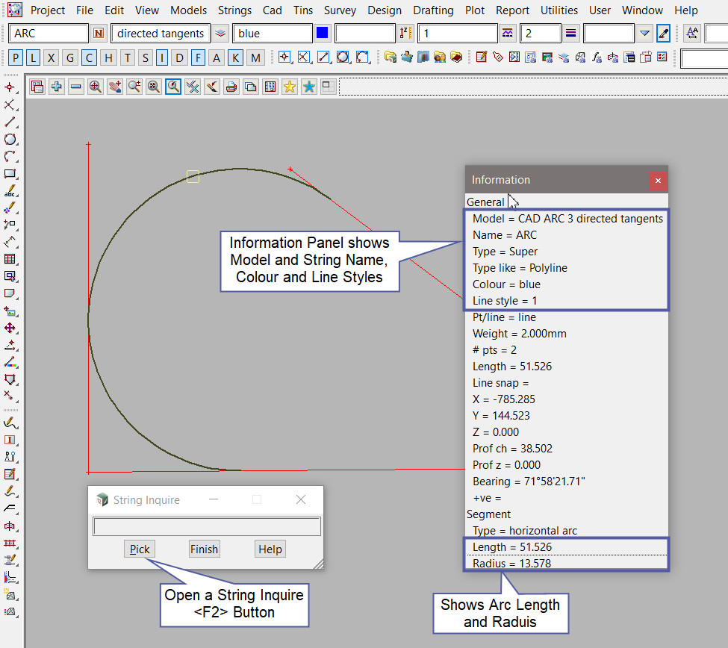Click the print view printer icon
Image resolution: width=728 pixels, height=648 pixels.
[x=231, y=87]
